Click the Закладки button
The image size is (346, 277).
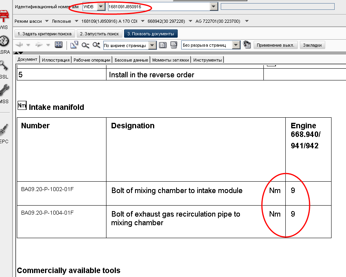(312, 45)
